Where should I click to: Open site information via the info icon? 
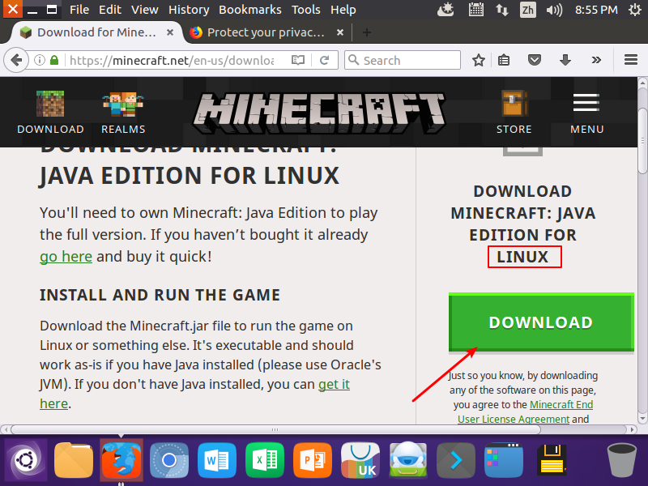[x=39, y=60]
